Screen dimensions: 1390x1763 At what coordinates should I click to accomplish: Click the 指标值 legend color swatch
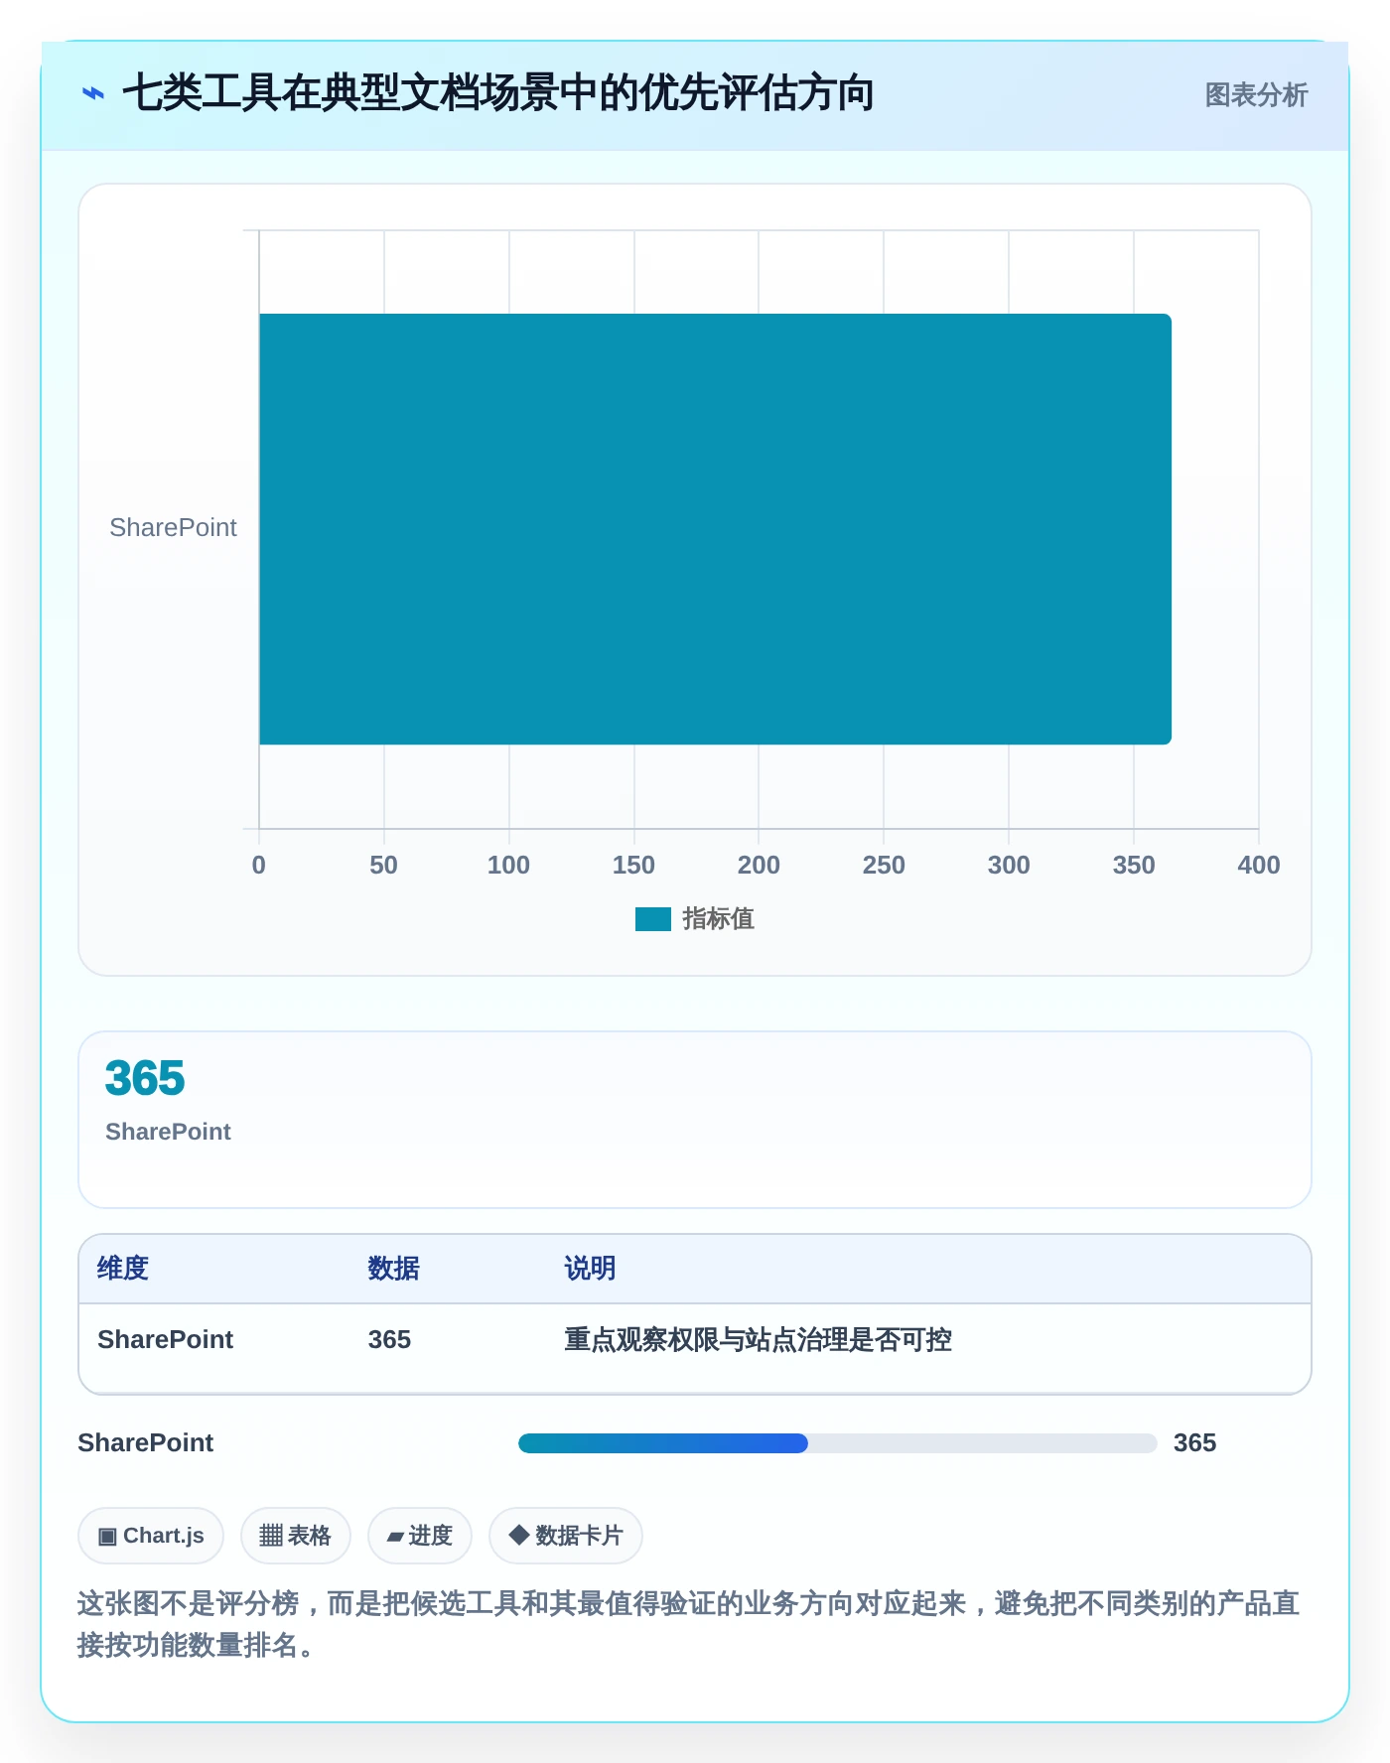click(x=653, y=919)
